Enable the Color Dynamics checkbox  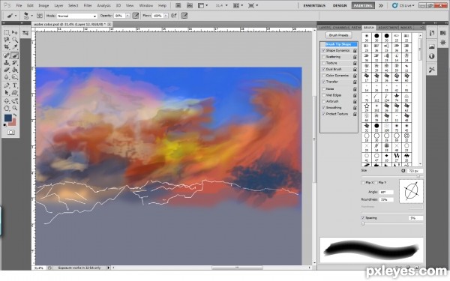click(x=324, y=76)
